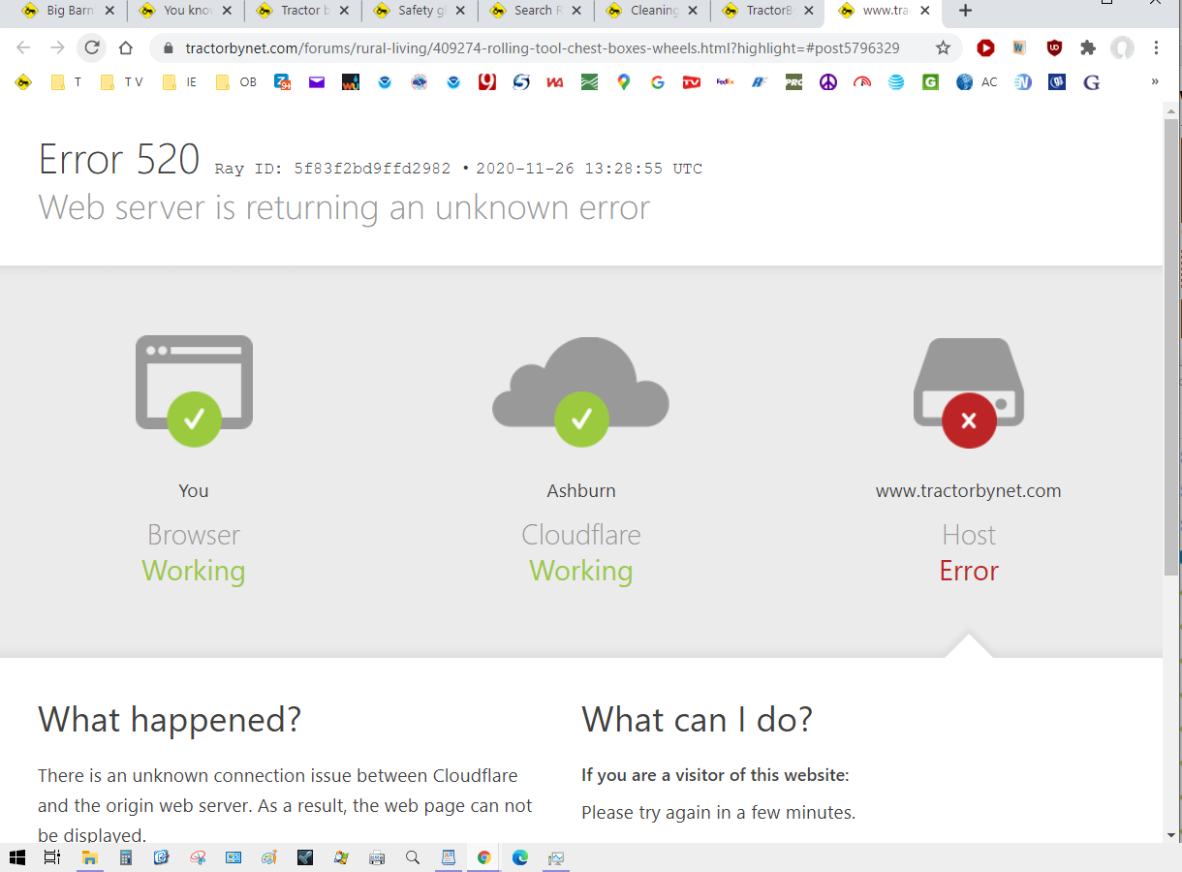Switch to the Safety glasses tab
Image resolution: width=1182 pixels, height=872 pixels.
click(x=414, y=11)
